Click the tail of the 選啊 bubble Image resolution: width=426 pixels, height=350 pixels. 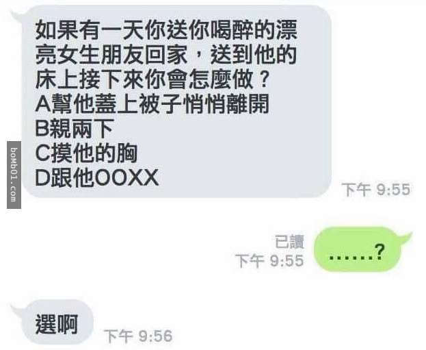17,311
